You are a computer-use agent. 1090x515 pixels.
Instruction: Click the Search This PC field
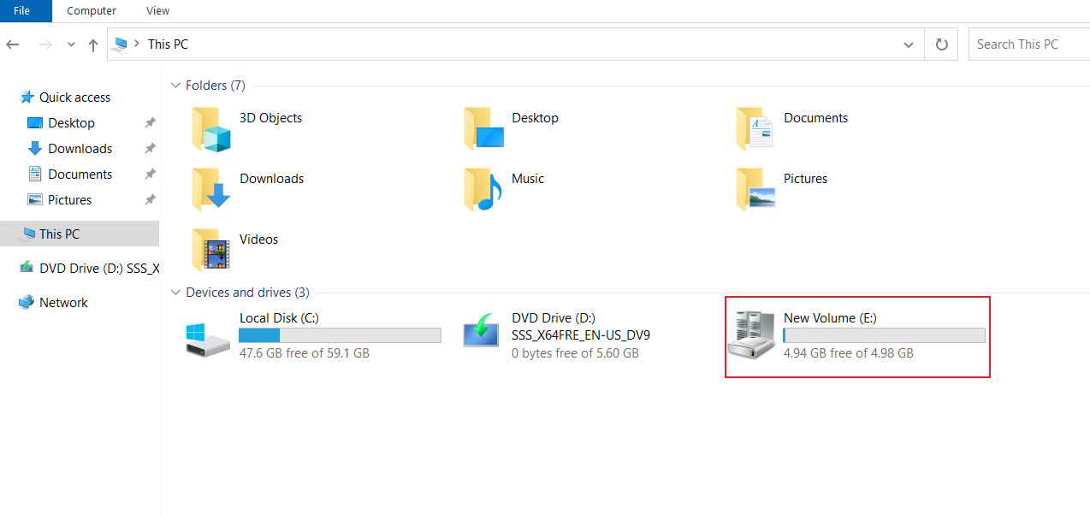tap(1029, 44)
